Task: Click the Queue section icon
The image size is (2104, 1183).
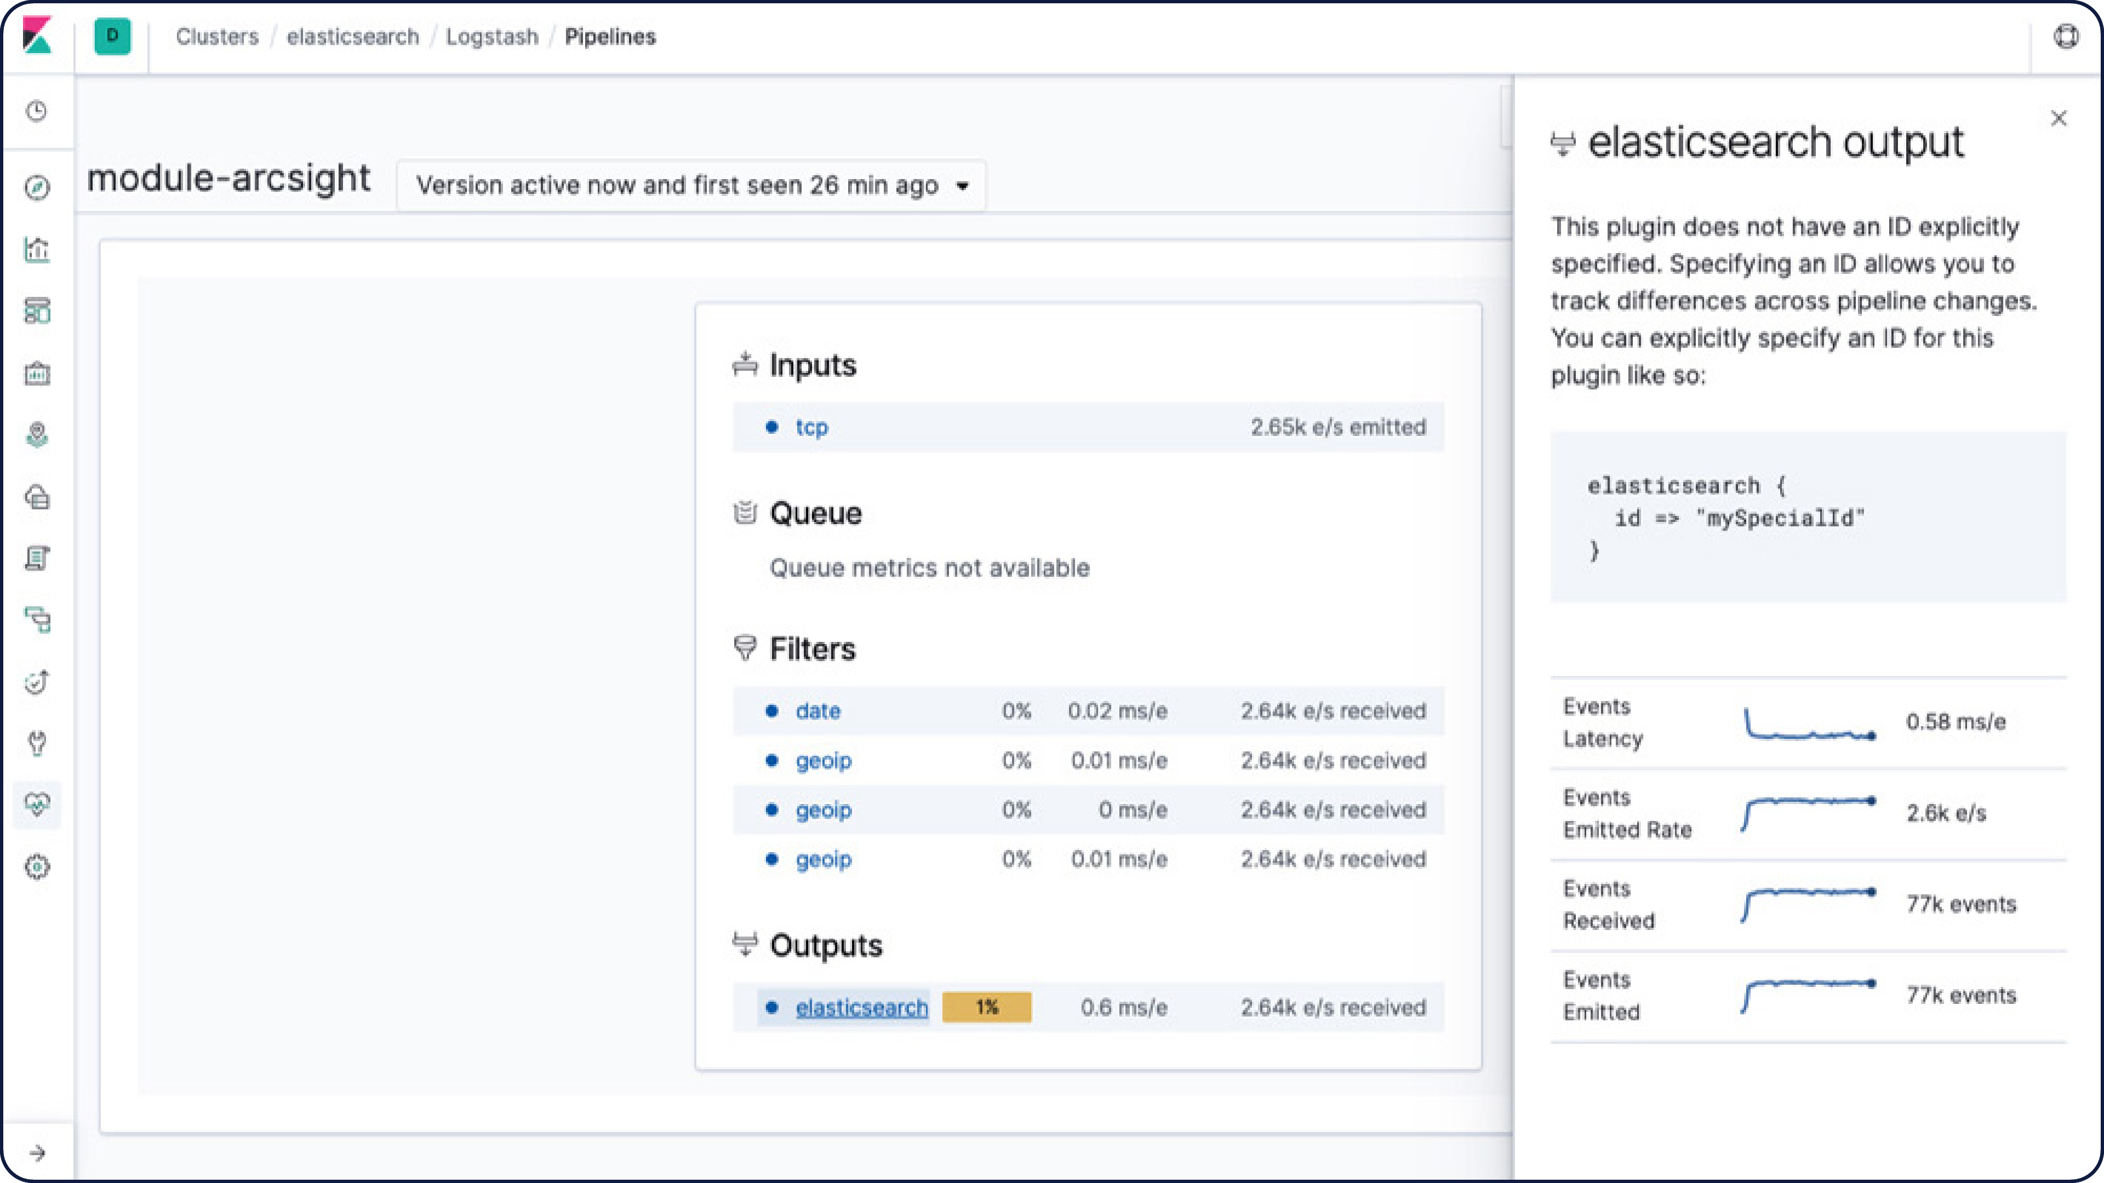Action: [745, 513]
